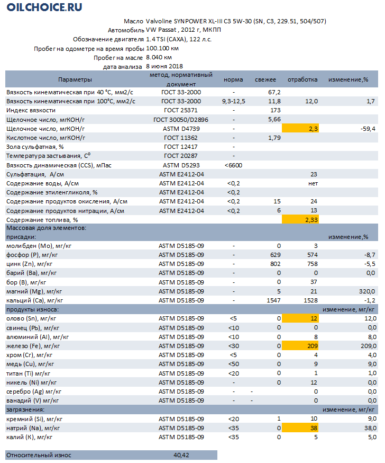Image resolution: width=385 pixels, height=463 pixels.
Task: Click used nitration products value 13
Action: (314, 210)
